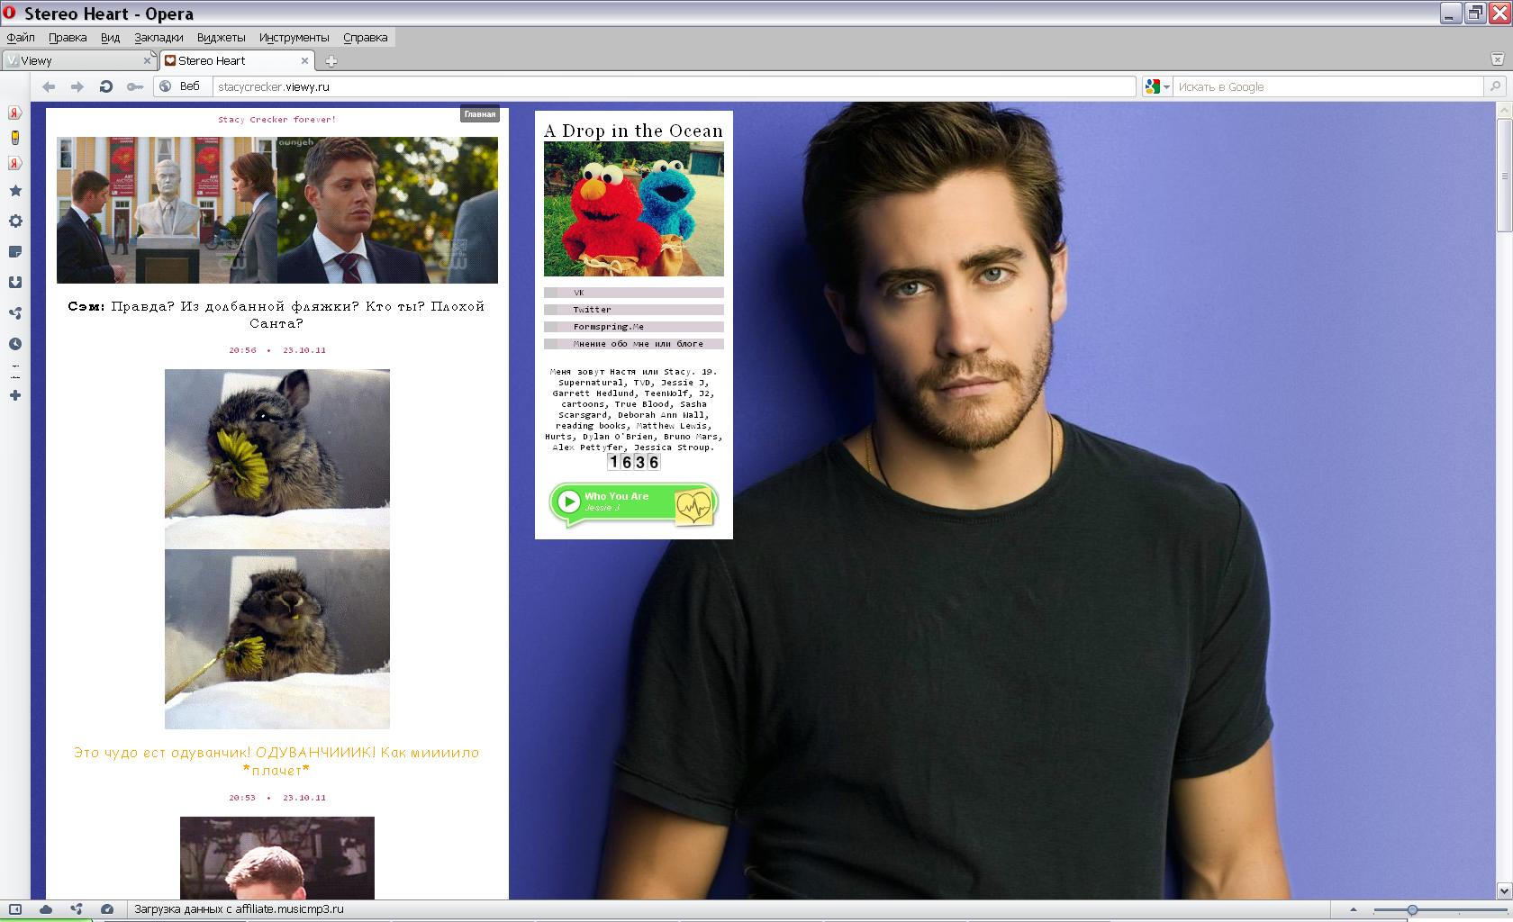This screenshot has height=922, width=1513.
Task: Open the Downloads panel in sidebar
Action: pos(15,283)
